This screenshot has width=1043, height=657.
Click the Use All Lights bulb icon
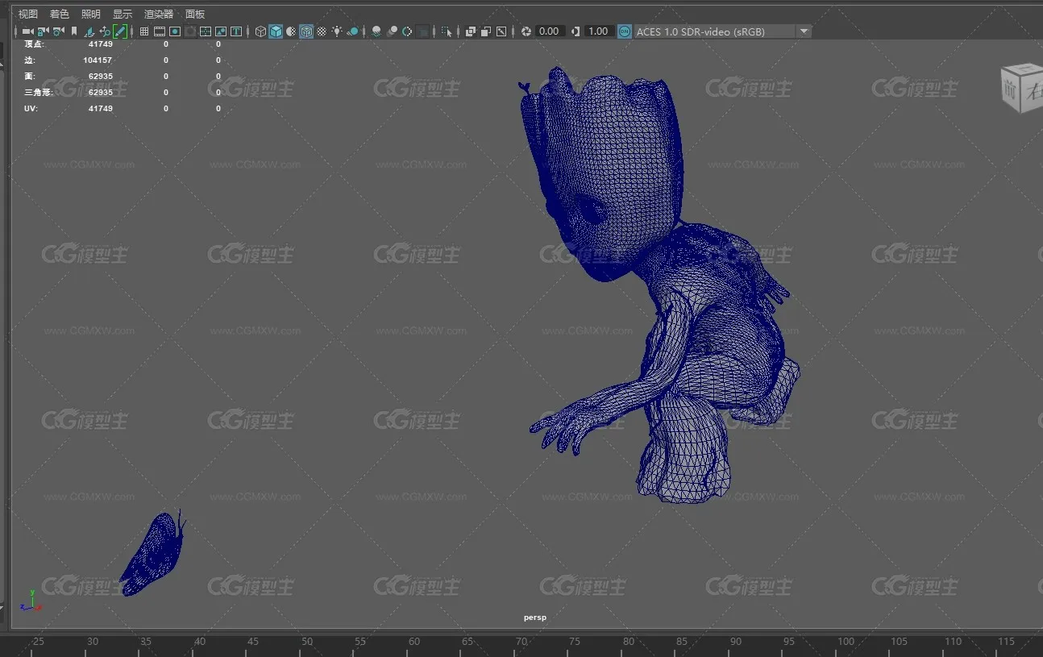tap(337, 31)
